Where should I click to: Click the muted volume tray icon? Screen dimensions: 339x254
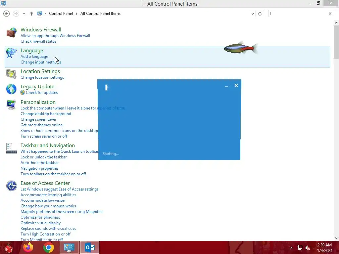tap(308, 248)
